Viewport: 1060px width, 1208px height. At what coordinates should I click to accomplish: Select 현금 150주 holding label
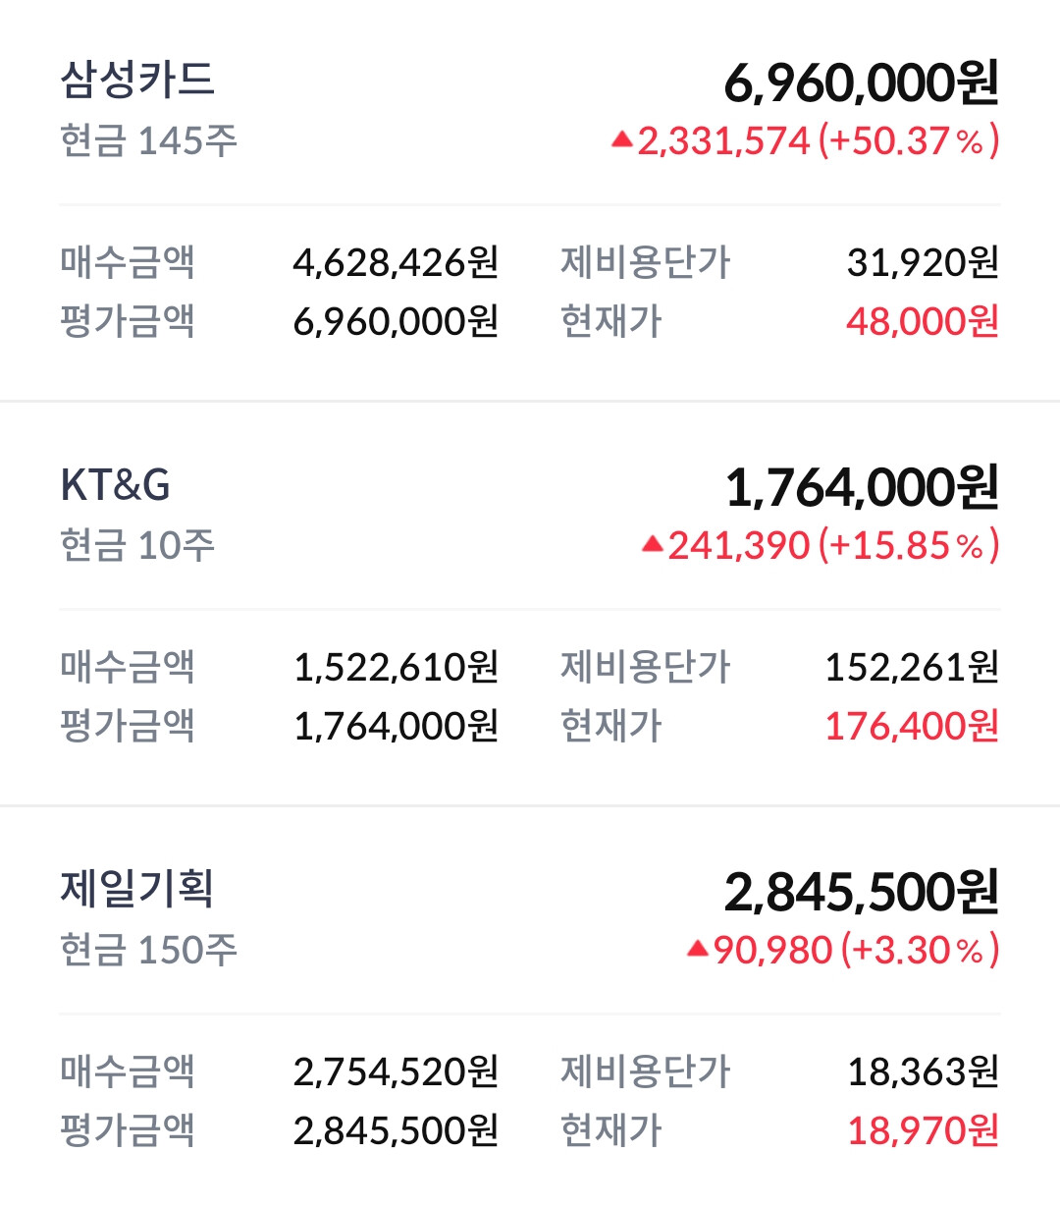(148, 950)
